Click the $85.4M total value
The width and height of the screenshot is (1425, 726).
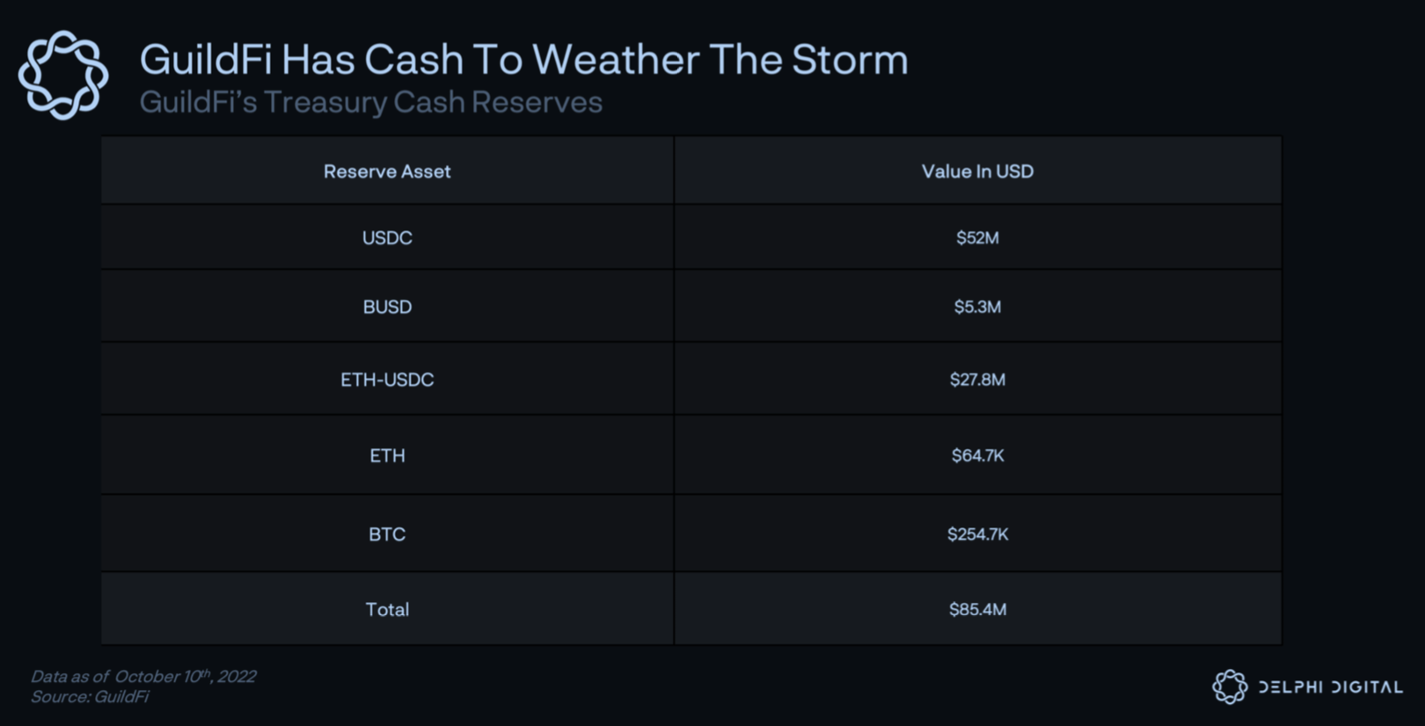[977, 609]
